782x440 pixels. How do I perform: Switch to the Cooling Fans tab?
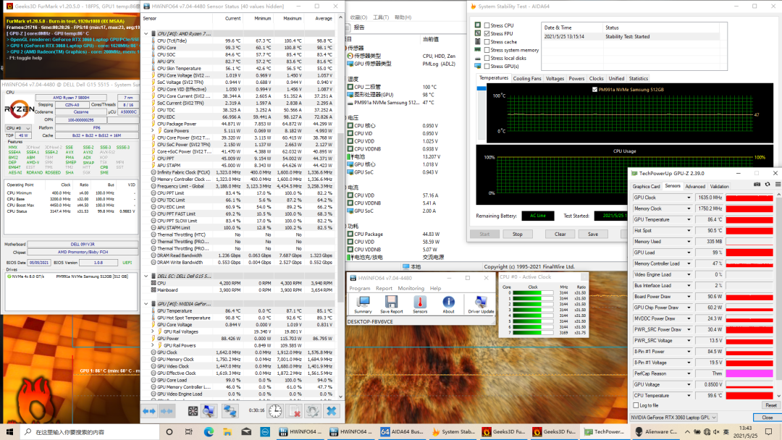pos(527,78)
